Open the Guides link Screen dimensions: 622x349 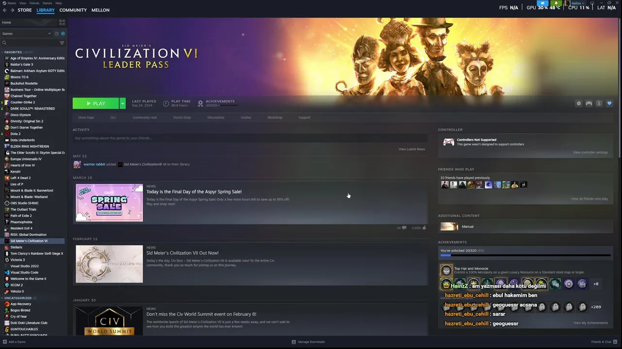pyautogui.click(x=246, y=117)
